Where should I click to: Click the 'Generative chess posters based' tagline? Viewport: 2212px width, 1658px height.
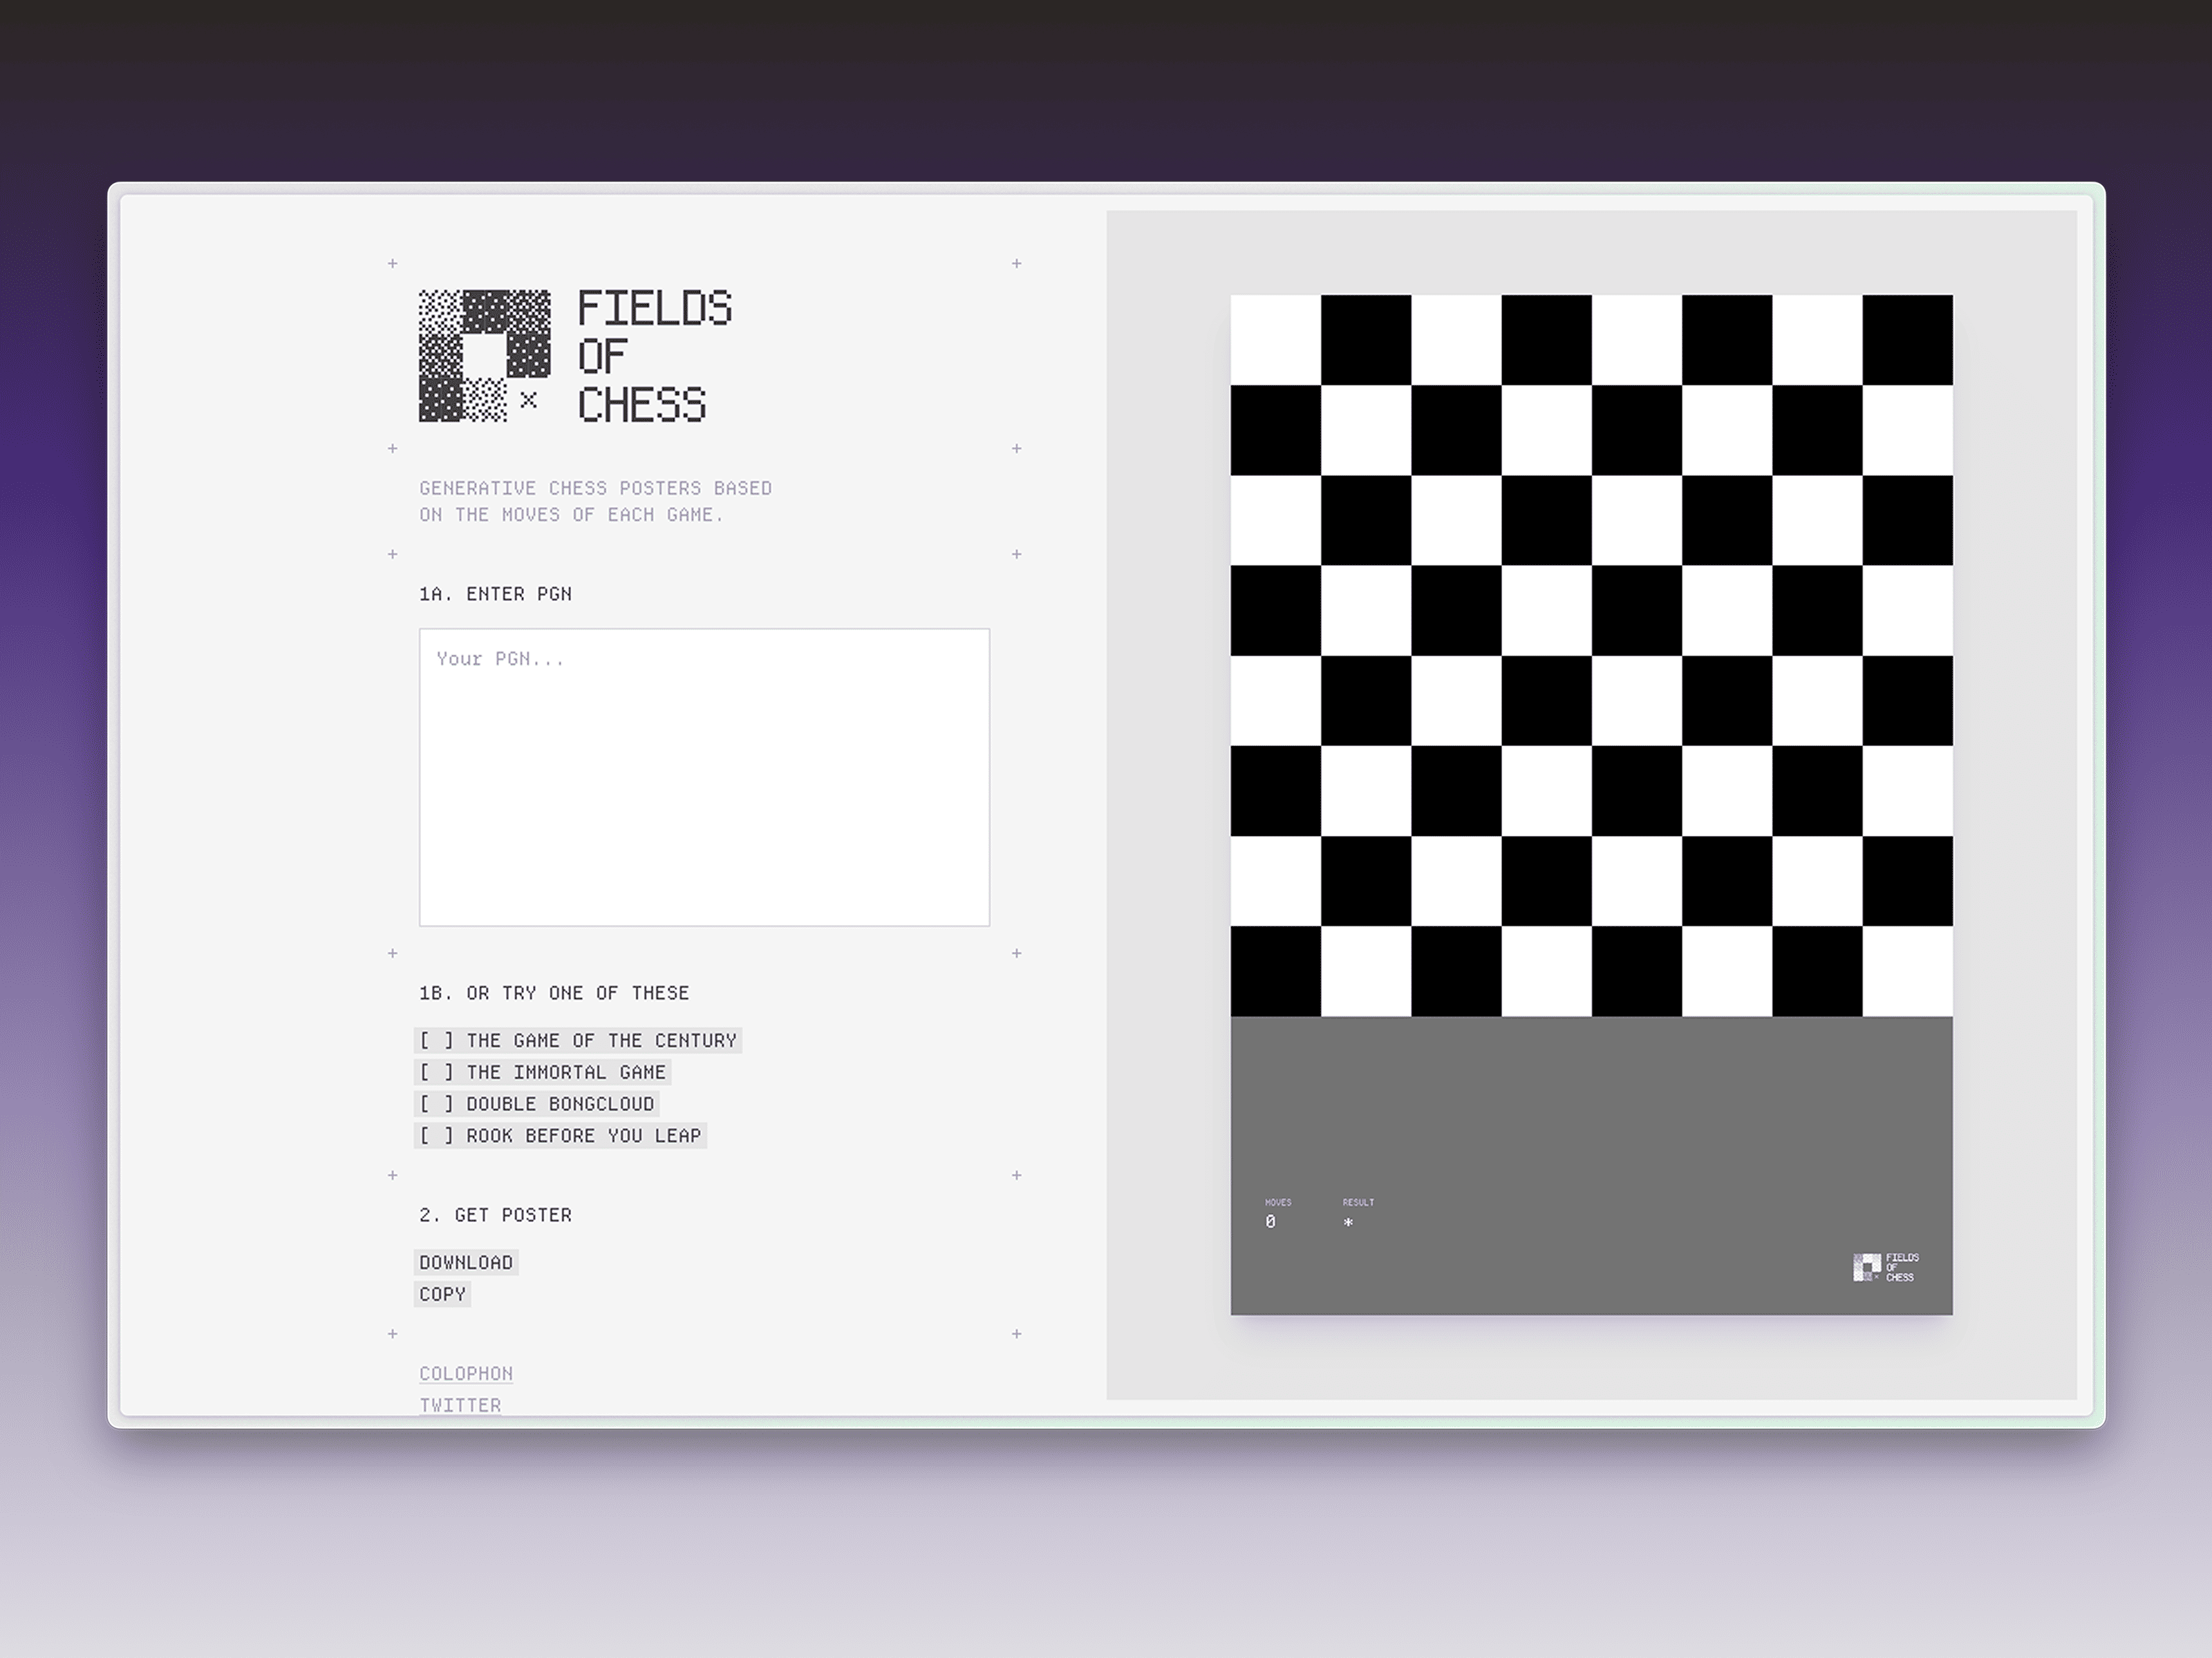click(595, 502)
